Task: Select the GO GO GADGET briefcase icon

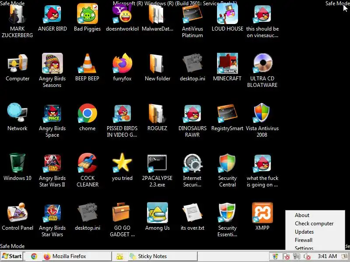Action: [121, 213]
